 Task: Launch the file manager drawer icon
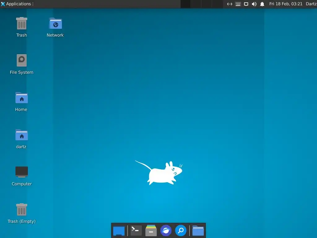pos(151,231)
